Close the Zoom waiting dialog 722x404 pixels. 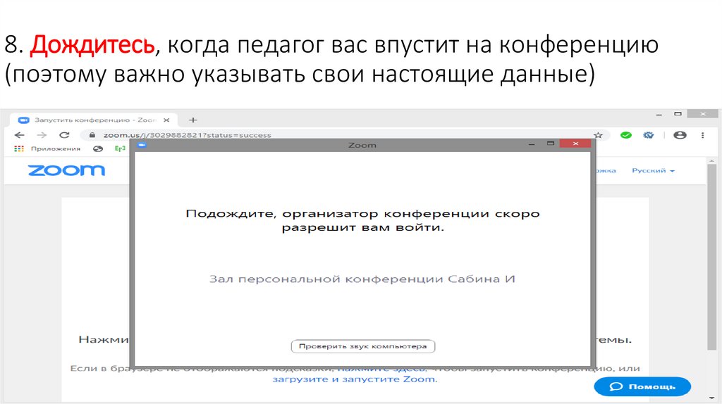pos(575,144)
